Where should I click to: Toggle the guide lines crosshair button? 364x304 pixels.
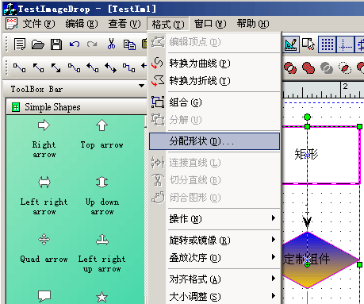click(x=345, y=44)
